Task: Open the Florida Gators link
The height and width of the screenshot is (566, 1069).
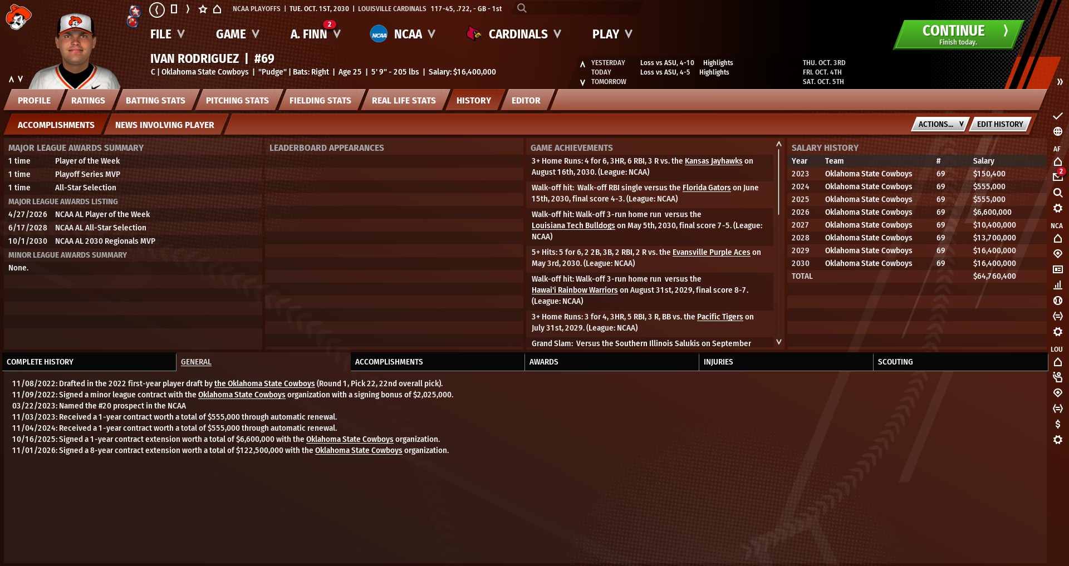Action: coord(707,188)
